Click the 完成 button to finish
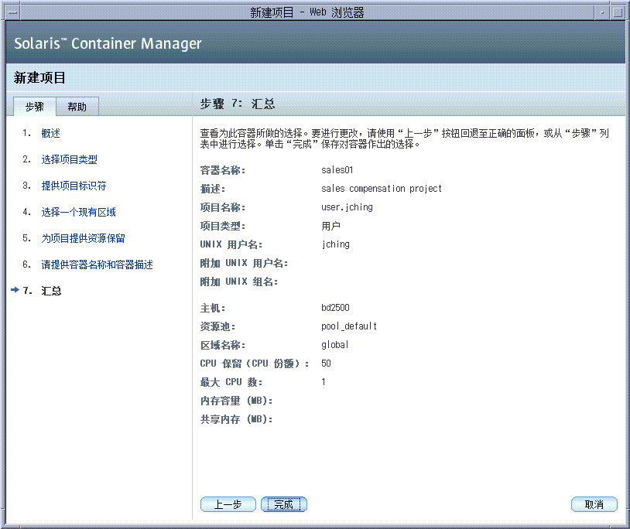The width and height of the screenshot is (630, 529). click(284, 504)
